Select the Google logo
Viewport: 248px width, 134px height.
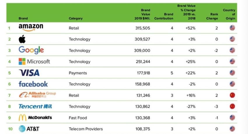coord(31,50)
